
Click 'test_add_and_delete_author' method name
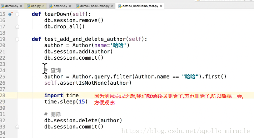click(x=85, y=39)
